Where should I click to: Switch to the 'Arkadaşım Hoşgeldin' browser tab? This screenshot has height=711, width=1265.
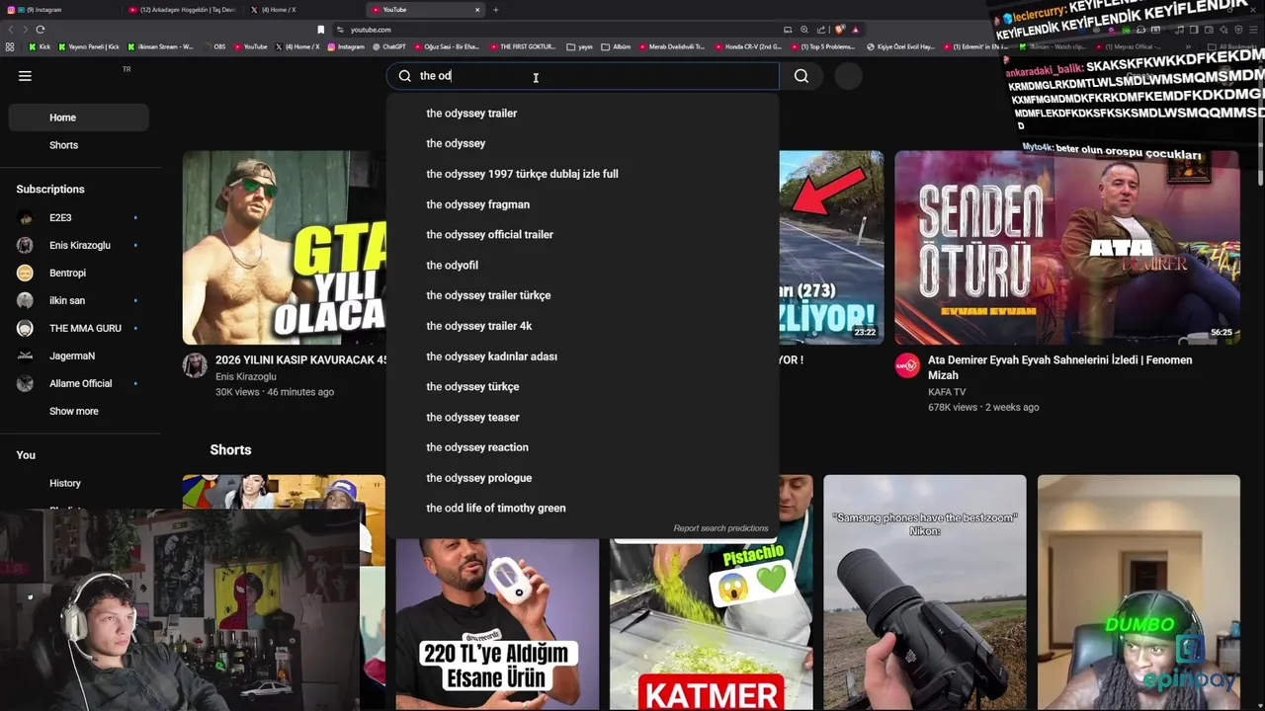point(183,10)
